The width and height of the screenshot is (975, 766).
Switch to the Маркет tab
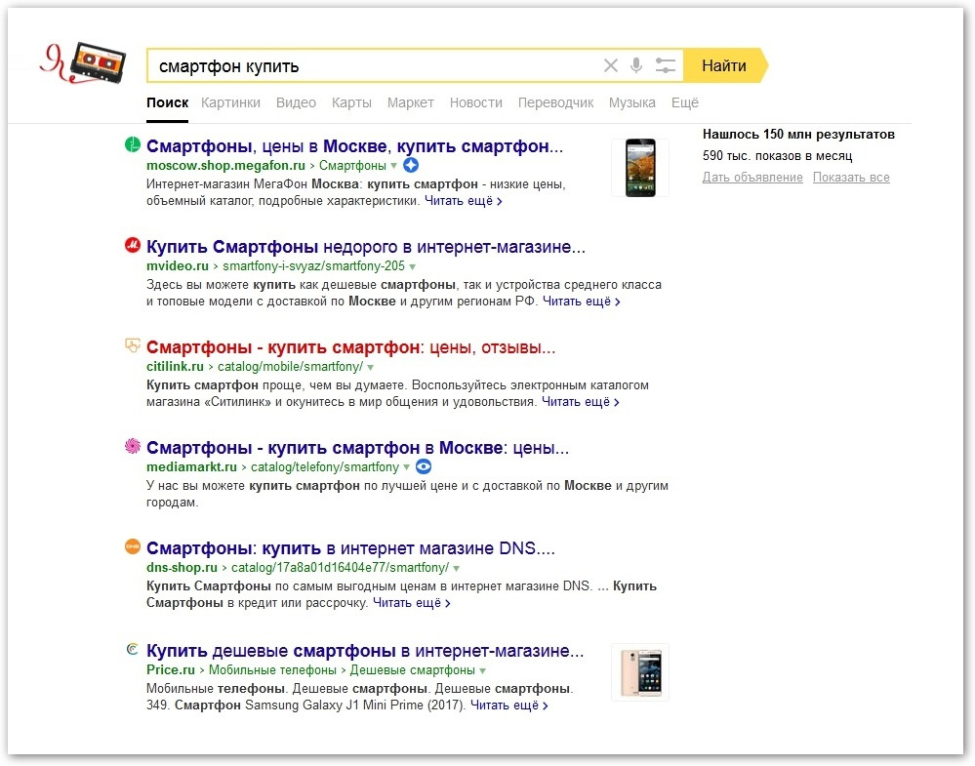[410, 102]
